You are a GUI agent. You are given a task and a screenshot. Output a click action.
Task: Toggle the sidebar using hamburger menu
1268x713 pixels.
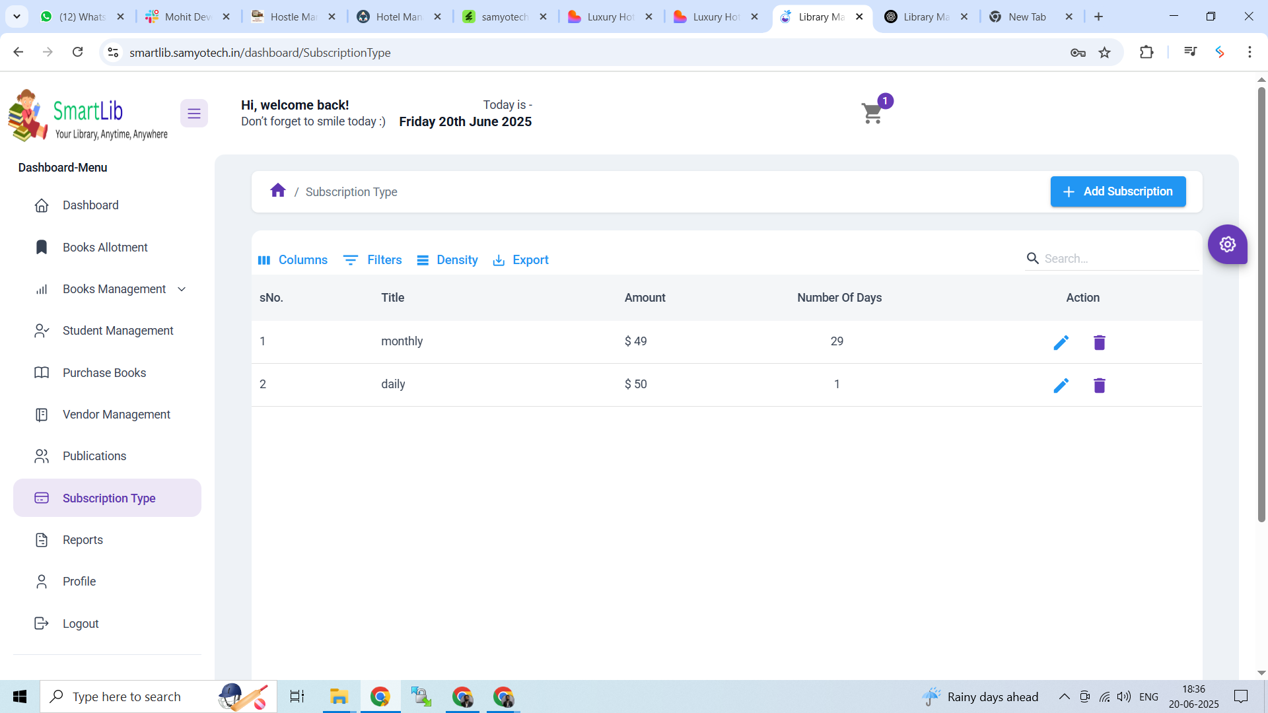194,113
